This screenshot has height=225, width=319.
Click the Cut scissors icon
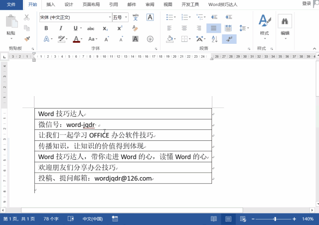(x=26, y=17)
